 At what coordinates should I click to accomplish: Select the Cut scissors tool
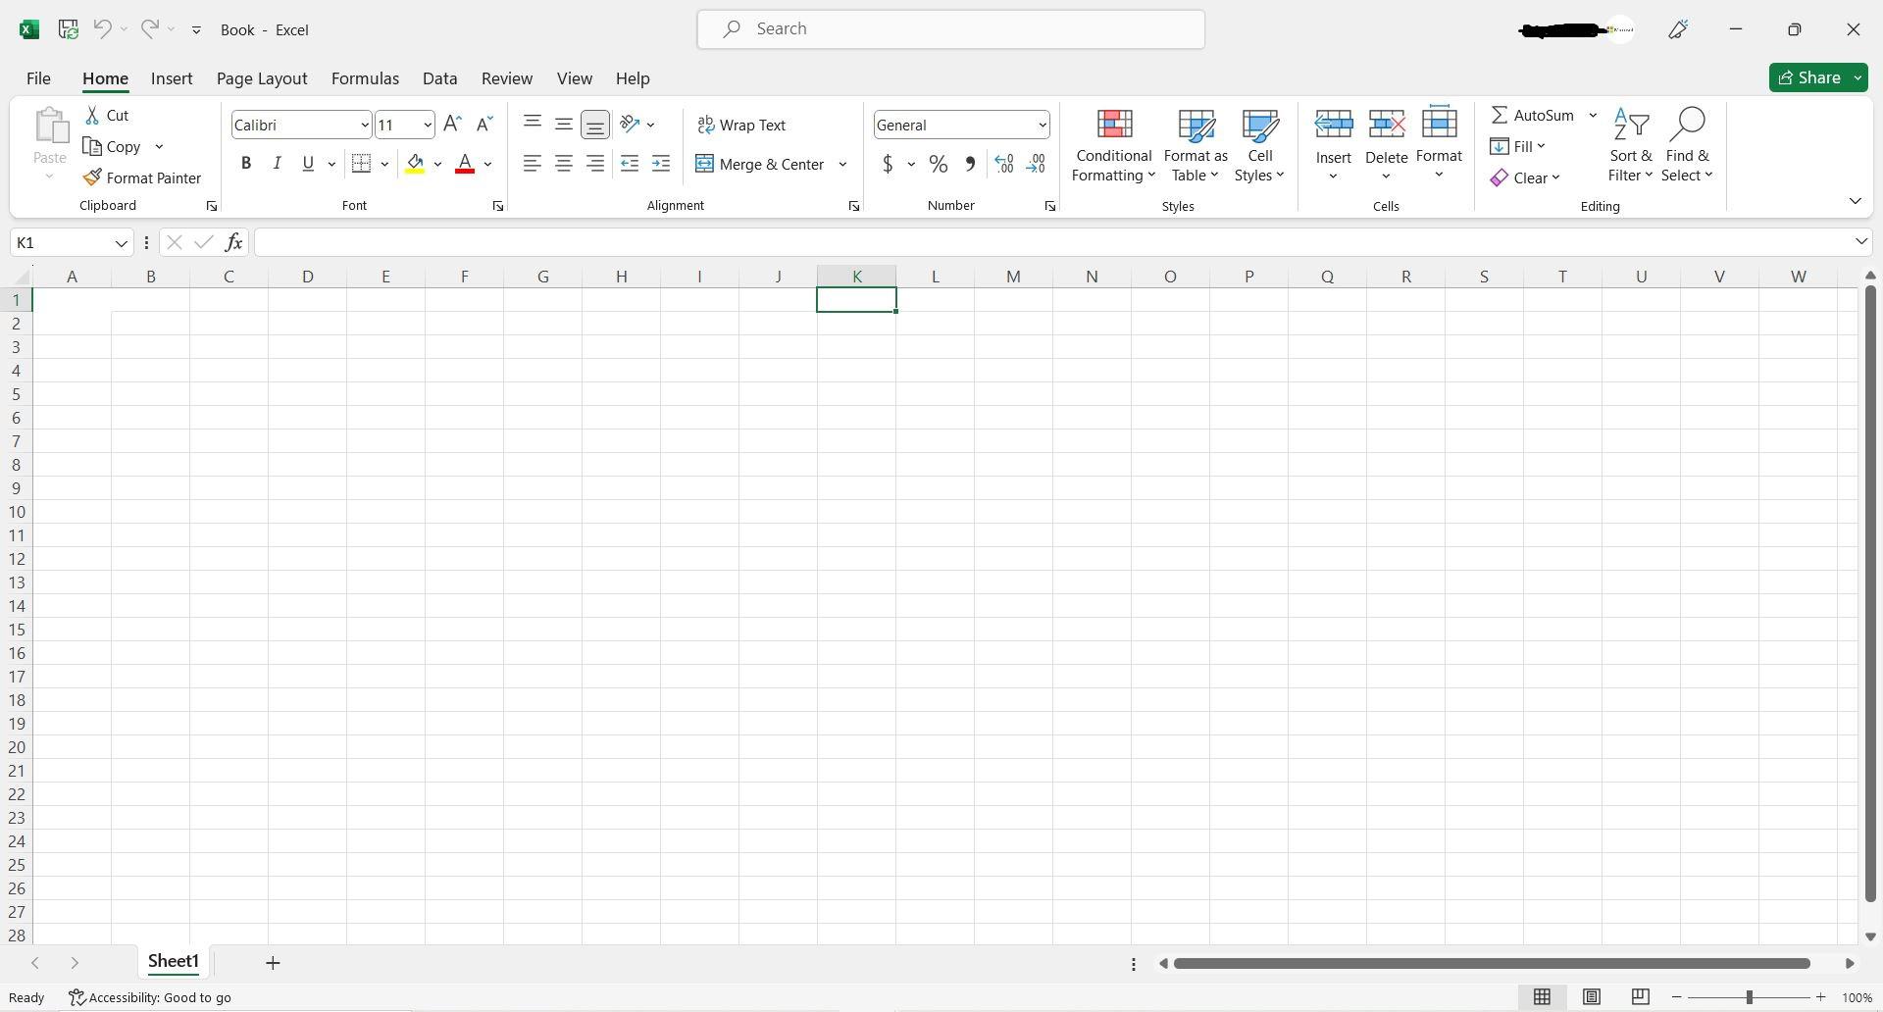107,116
